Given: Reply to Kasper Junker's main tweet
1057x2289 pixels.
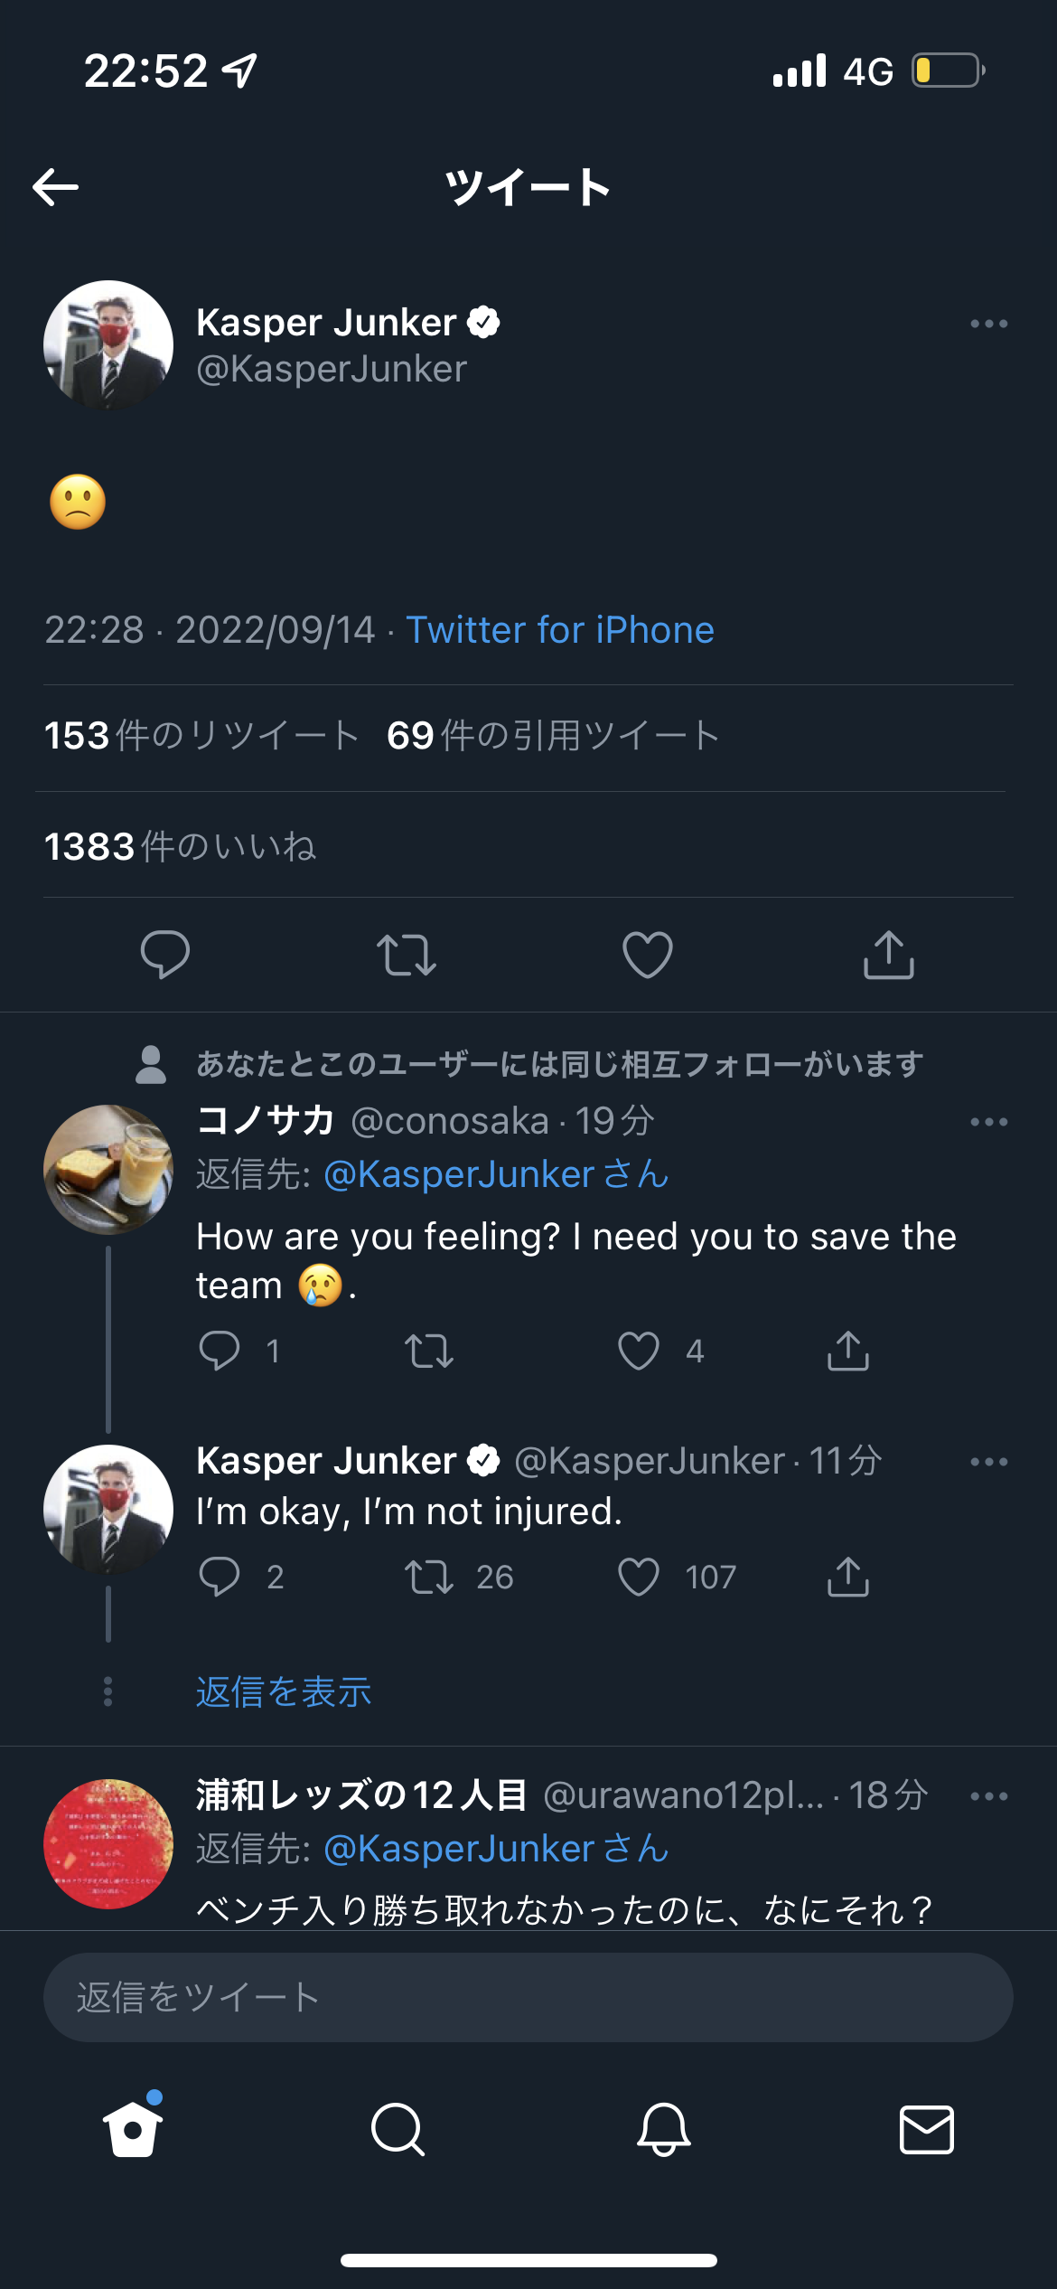Looking at the screenshot, I should point(165,955).
